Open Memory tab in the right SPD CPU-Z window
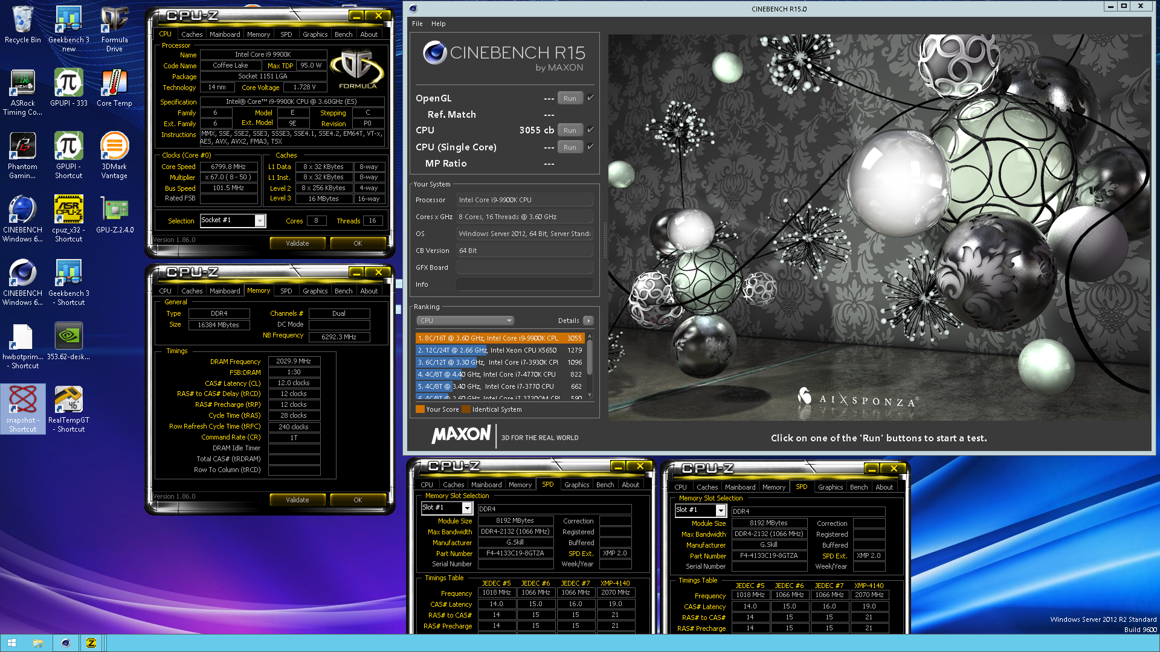 click(774, 487)
